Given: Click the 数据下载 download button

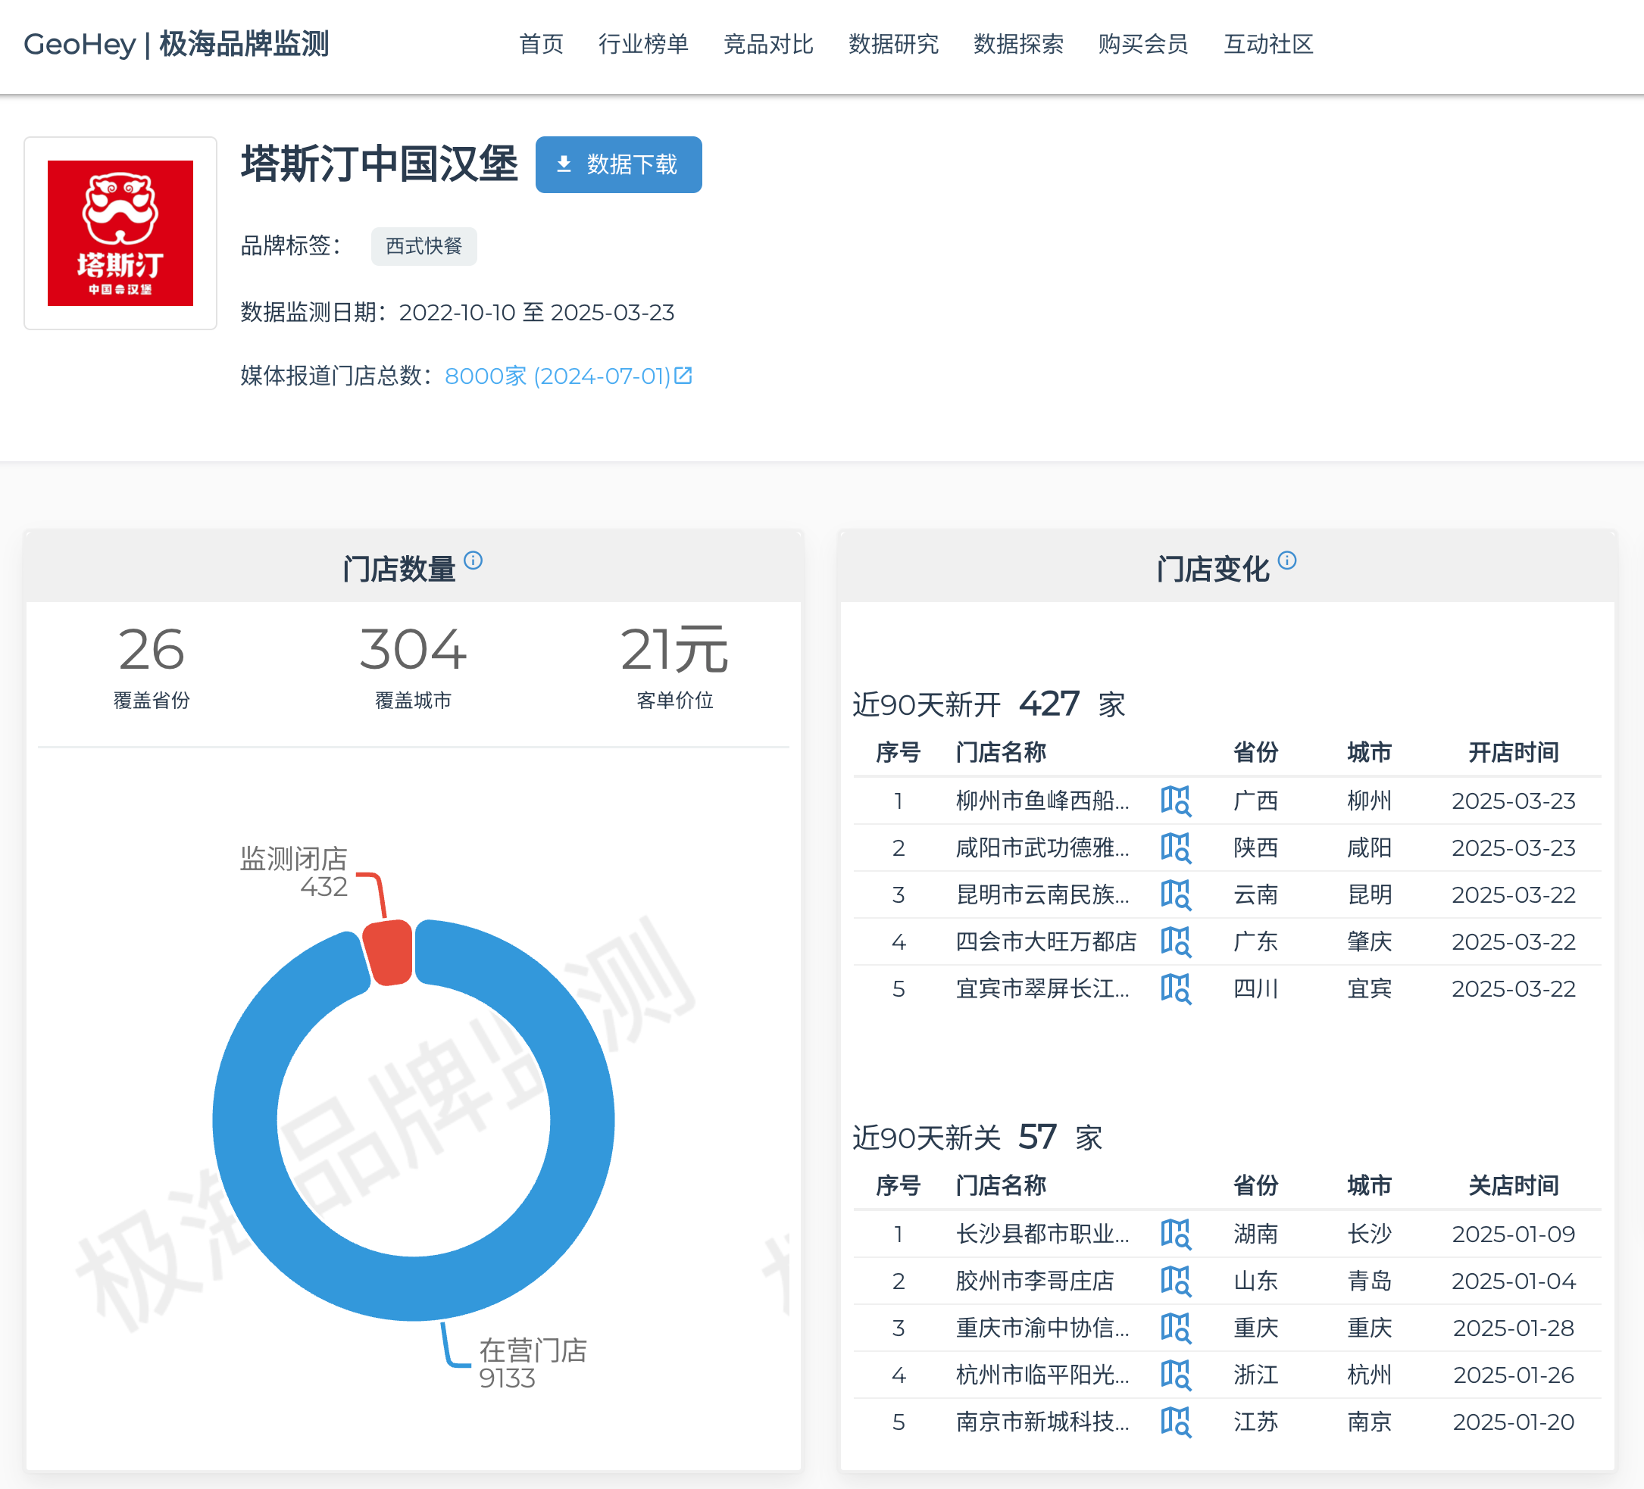Looking at the screenshot, I should coord(618,164).
